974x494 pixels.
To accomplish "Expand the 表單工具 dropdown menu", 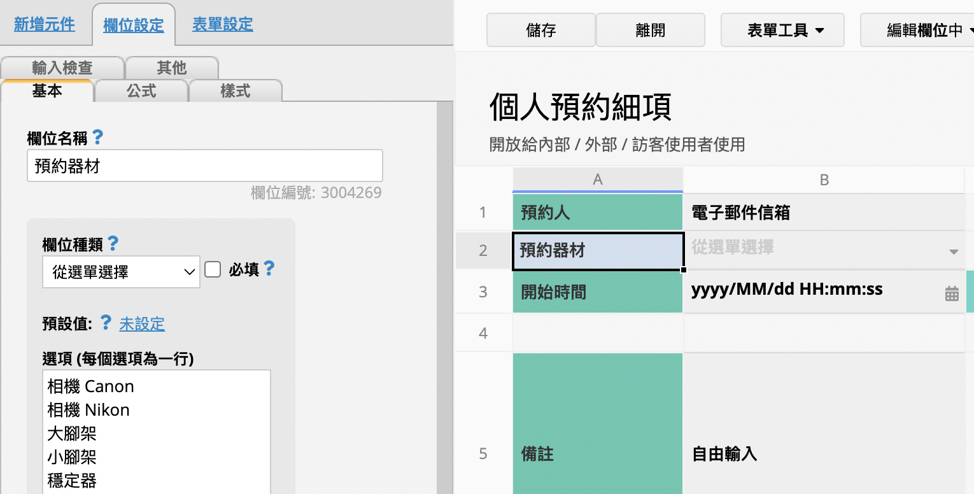I will click(782, 30).
